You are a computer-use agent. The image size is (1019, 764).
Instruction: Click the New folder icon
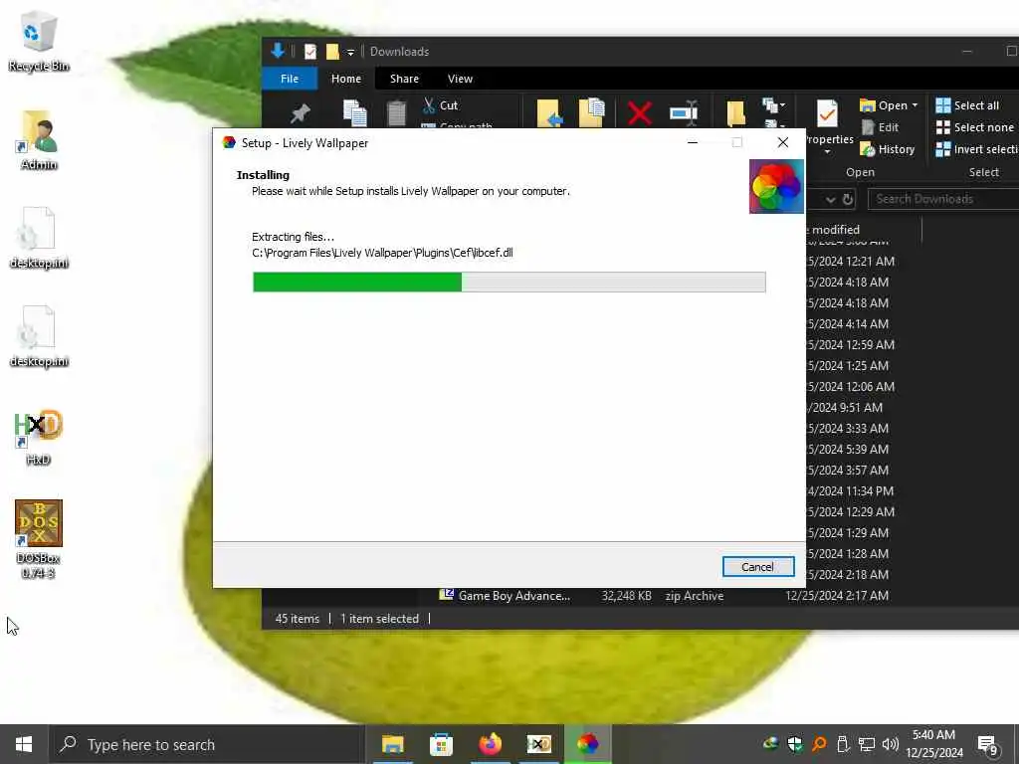click(735, 113)
